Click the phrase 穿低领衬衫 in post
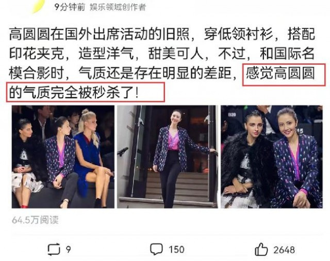The width and height of the screenshot is (330, 261). (x=239, y=34)
